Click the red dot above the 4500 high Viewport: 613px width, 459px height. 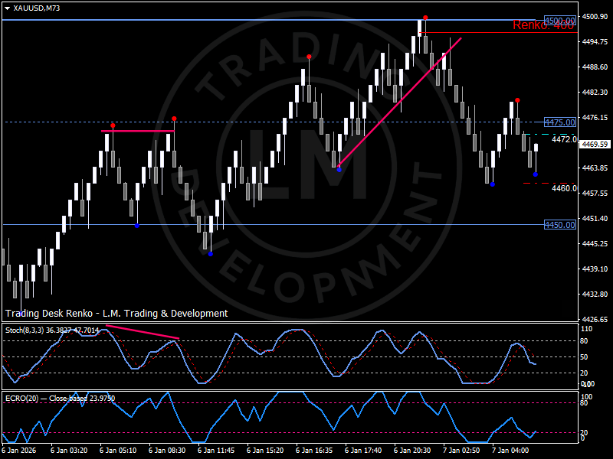(425, 18)
